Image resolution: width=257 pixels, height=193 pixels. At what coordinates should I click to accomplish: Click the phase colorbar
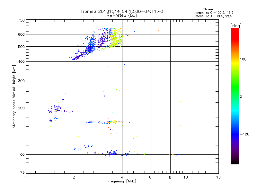click(x=235, y=96)
